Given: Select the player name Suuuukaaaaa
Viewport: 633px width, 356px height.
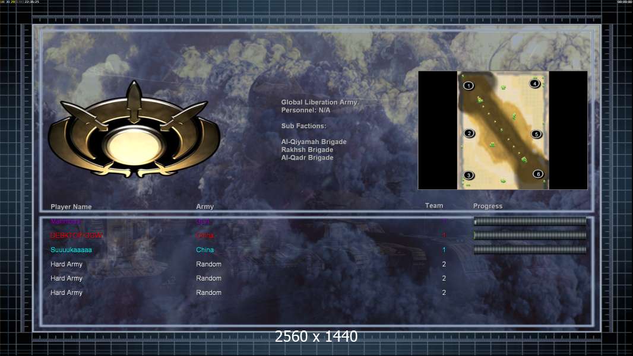Looking at the screenshot, I should pos(71,250).
